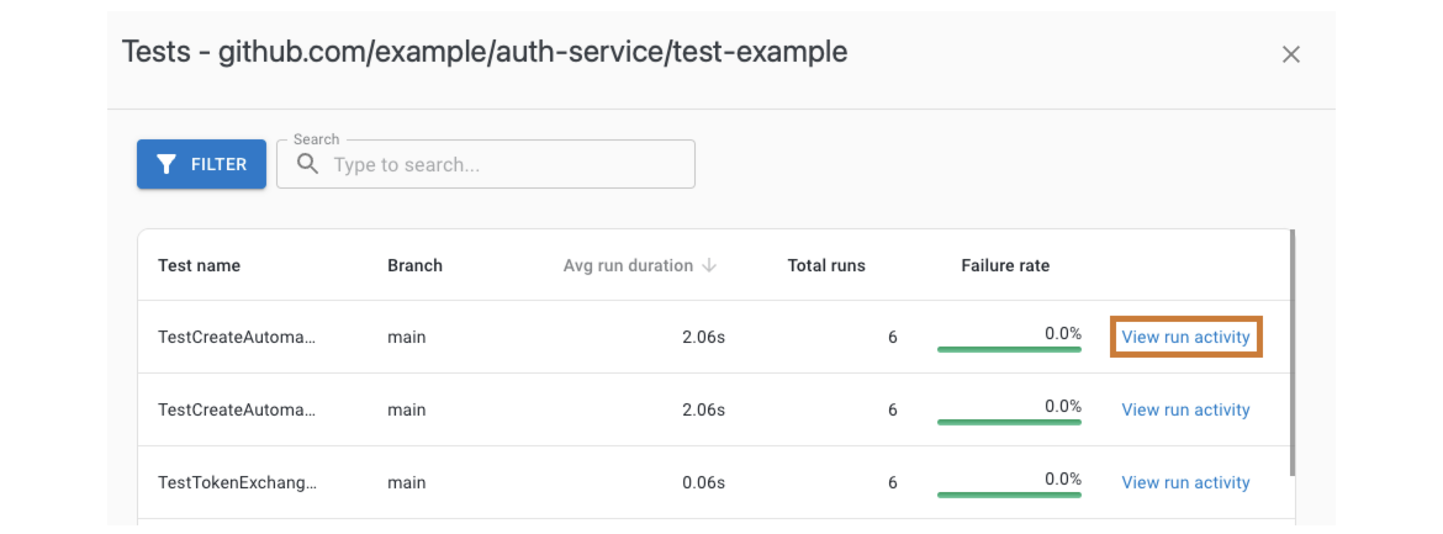
Task: Close the Tests dialog with the X icon
Action: (1291, 54)
